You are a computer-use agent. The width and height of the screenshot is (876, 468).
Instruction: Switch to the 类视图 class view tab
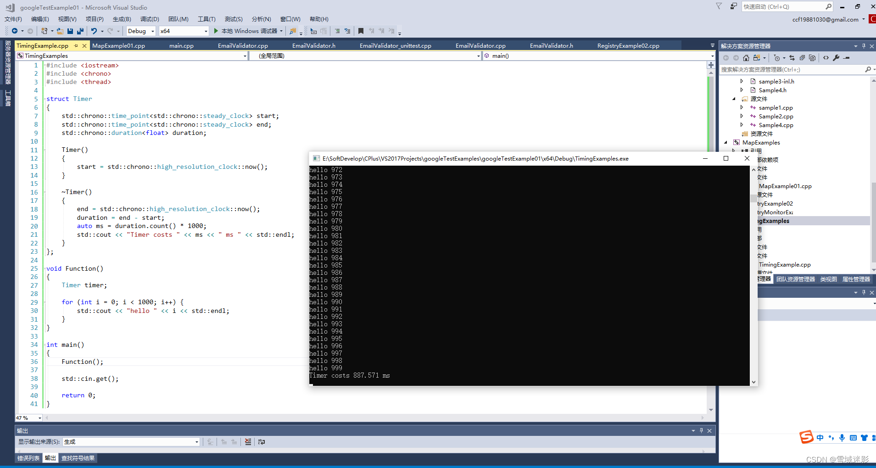pos(829,279)
